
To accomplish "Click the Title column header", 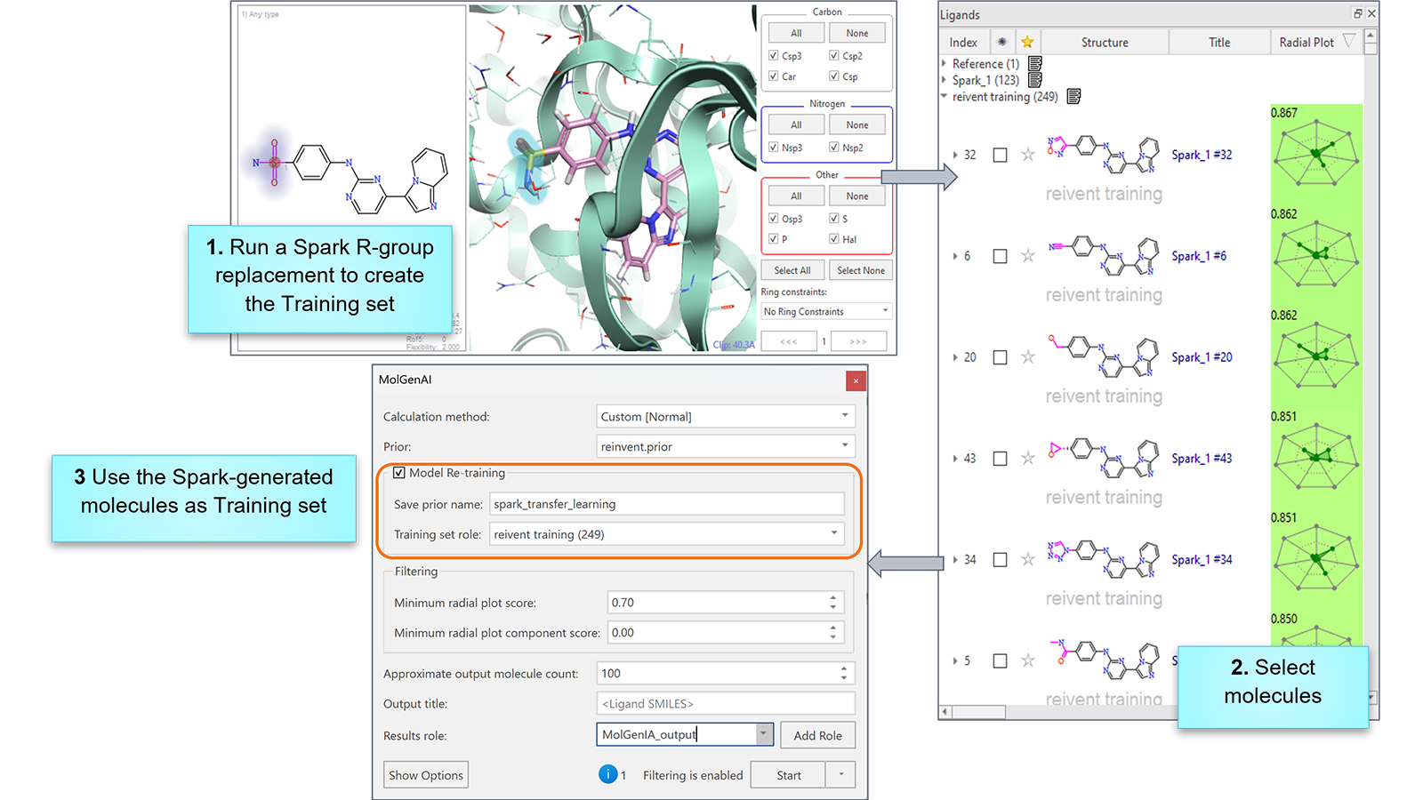I will tap(1218, 42).
